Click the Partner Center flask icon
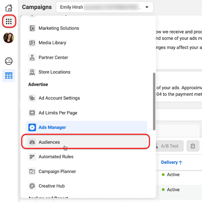This screenshot has height=202, width=202. 32,57
